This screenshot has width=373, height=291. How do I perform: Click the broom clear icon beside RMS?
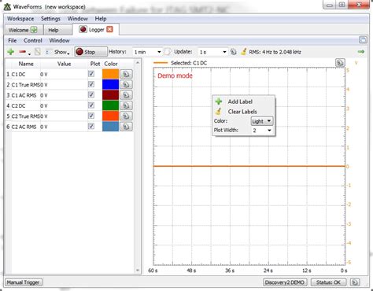pyautogui.click(x=244, y=52)
